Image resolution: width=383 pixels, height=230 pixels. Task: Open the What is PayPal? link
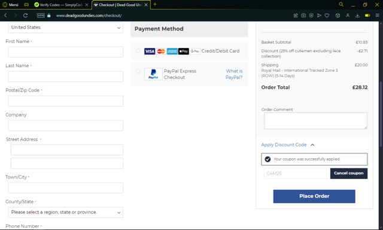pos(234,74)
